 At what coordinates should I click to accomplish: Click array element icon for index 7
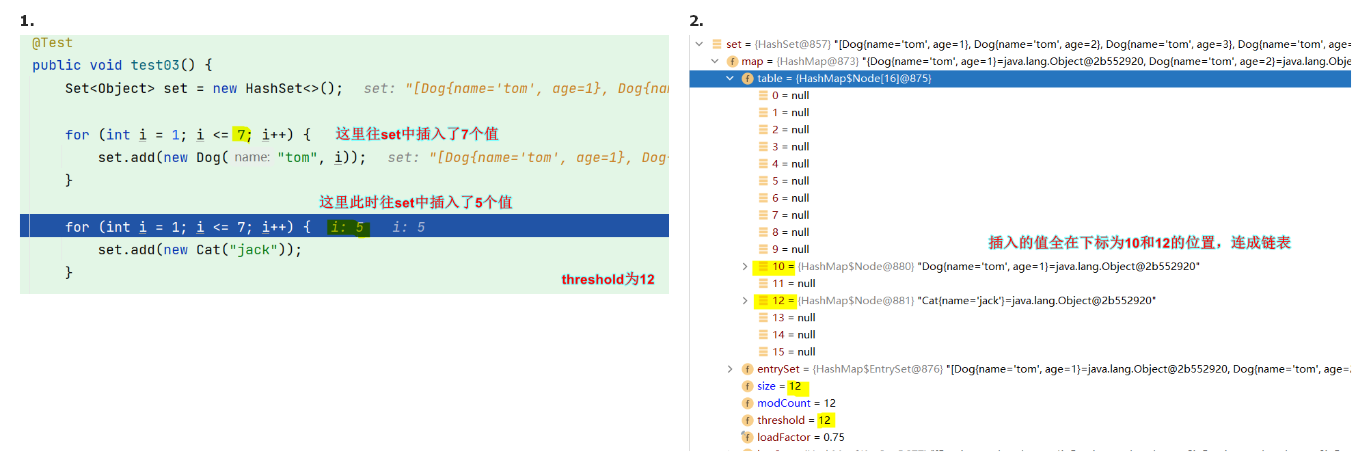(763, 215)
